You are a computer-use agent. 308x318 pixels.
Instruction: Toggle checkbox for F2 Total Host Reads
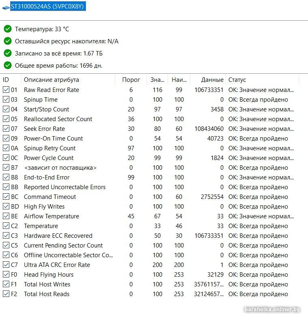[x=6, y=294]
